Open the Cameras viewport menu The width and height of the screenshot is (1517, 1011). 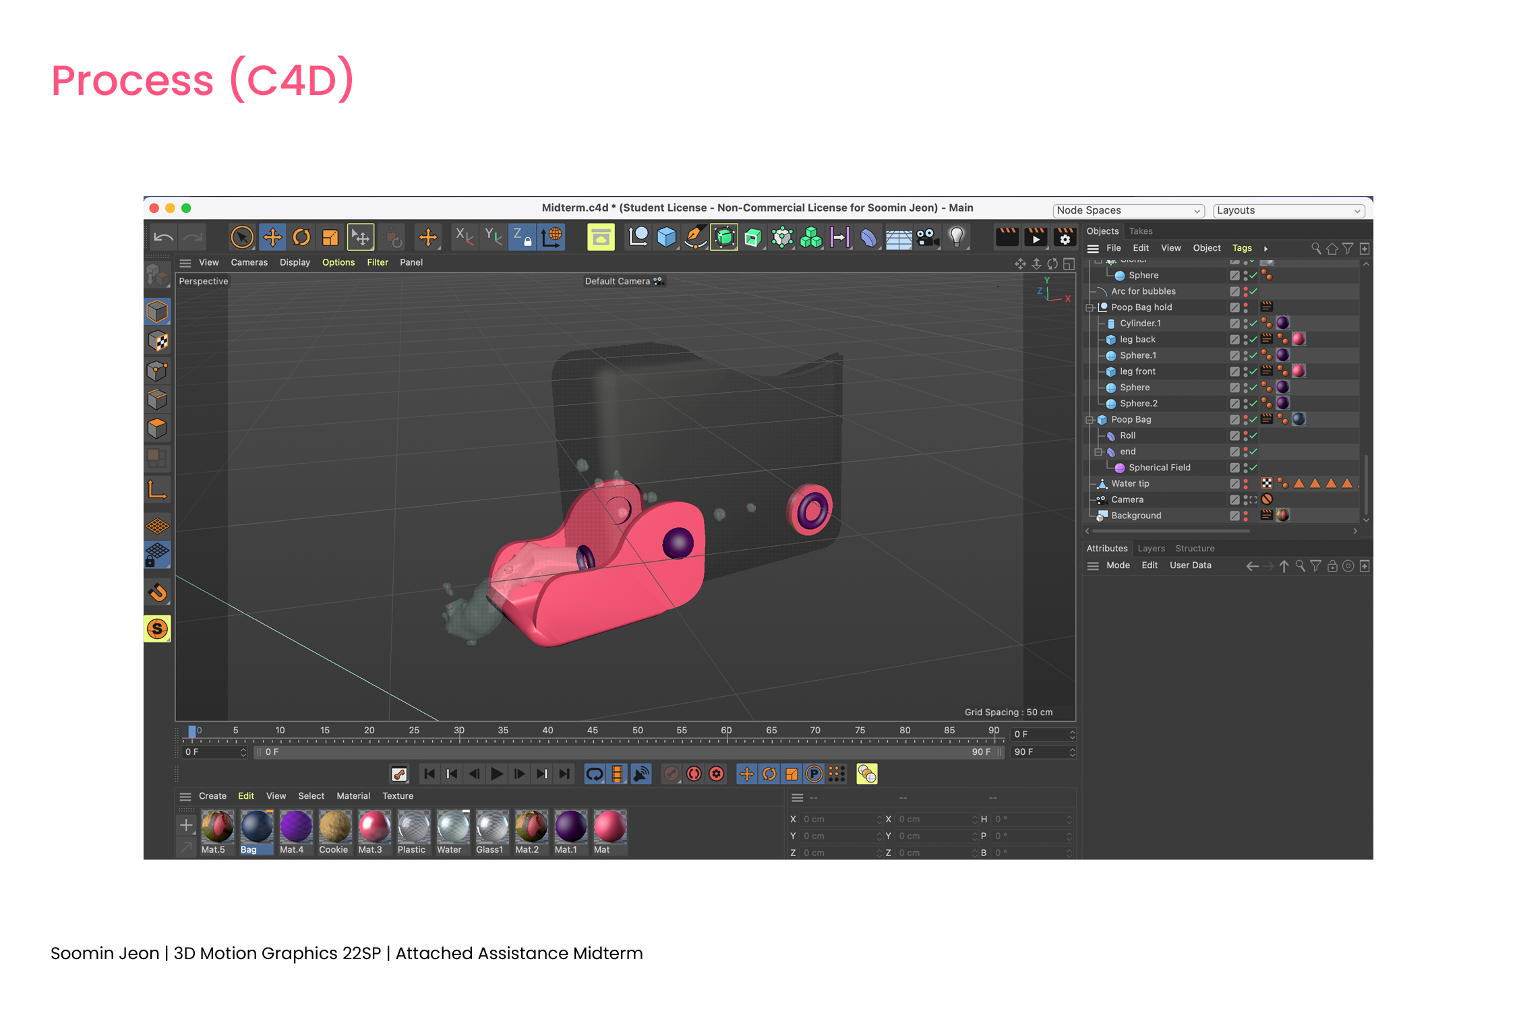tap(249, 262)
